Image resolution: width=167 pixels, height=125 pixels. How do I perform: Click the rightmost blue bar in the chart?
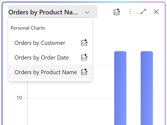147,87
